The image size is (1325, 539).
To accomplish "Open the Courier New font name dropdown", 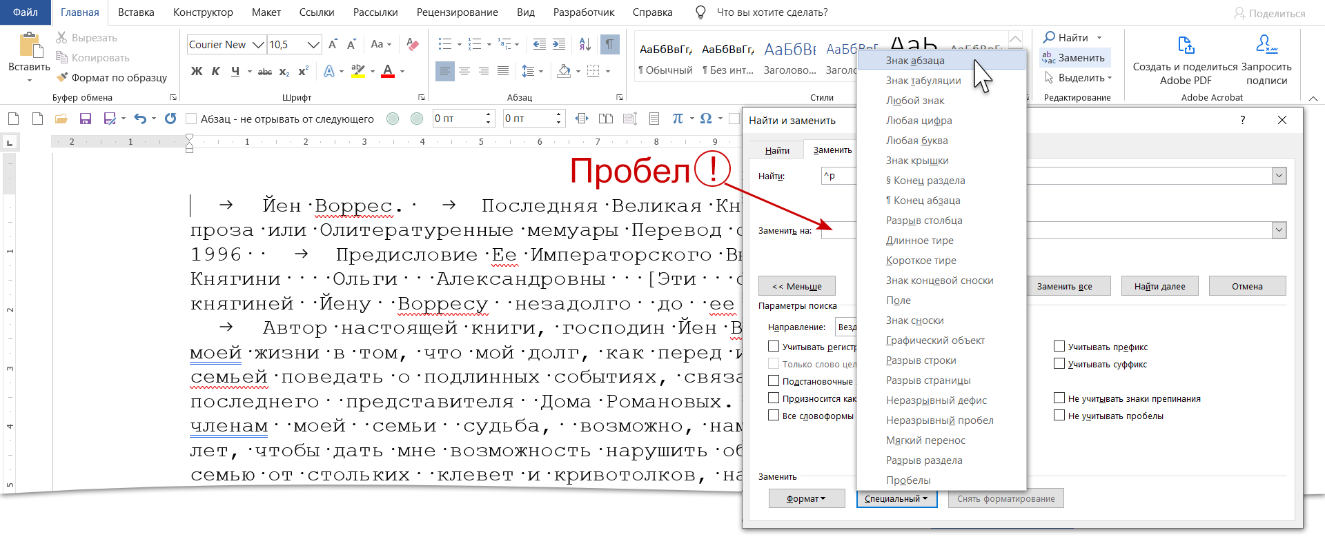I will tap(258, 45).
